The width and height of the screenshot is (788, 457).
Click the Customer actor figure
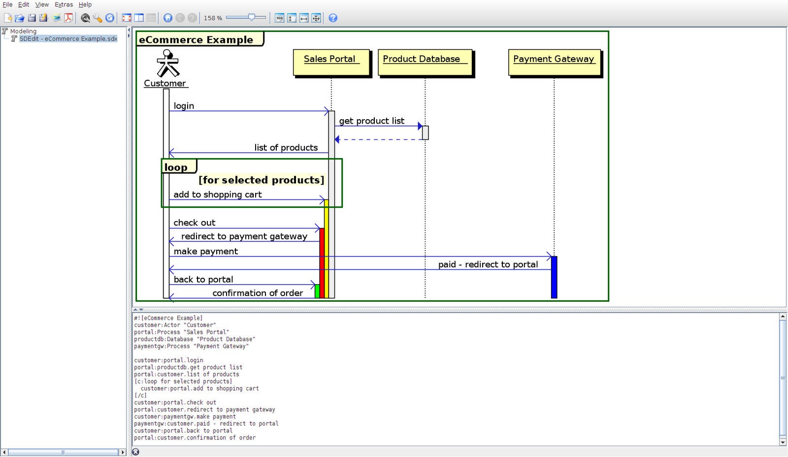[x=167, y=63]
